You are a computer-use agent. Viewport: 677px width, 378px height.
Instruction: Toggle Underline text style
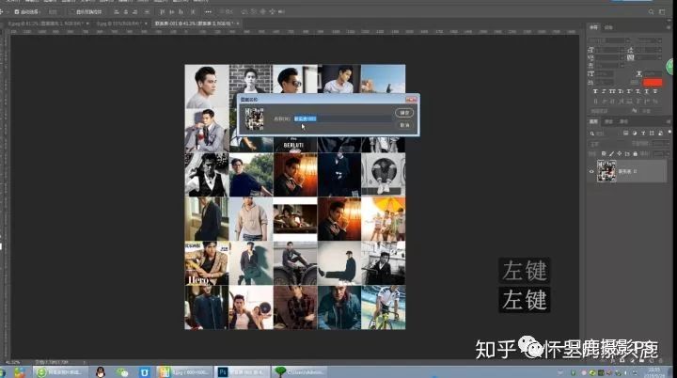click(x=647, y=91)
